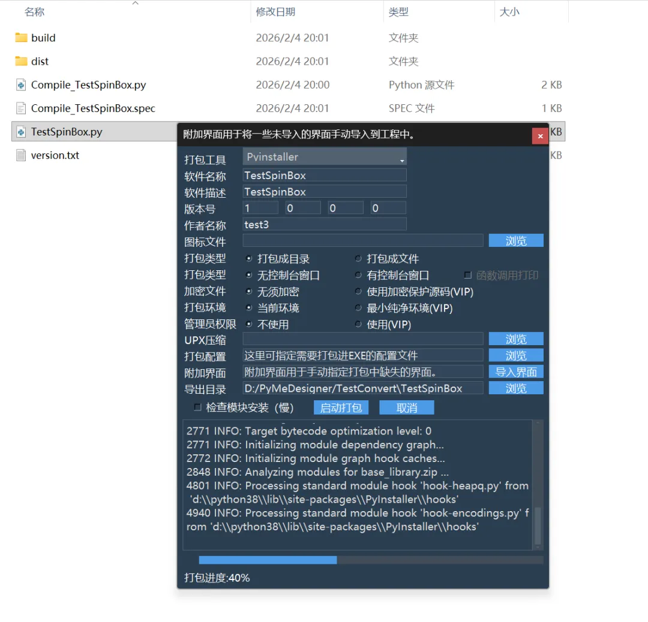Click the 导入界面 button

(516, 372)
